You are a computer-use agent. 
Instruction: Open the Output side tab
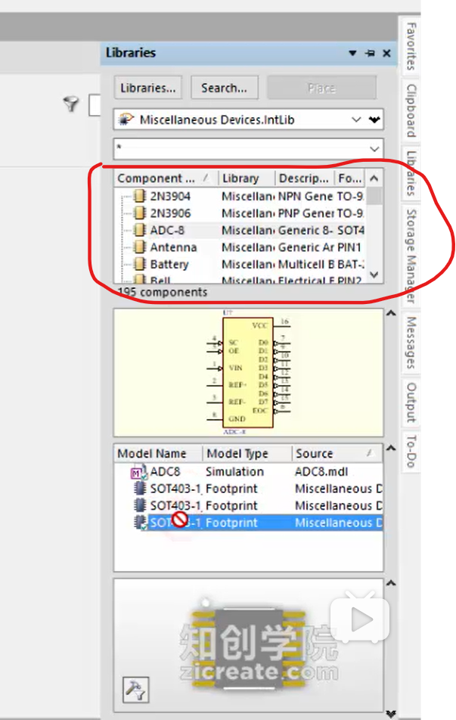[x=411, y=402]
